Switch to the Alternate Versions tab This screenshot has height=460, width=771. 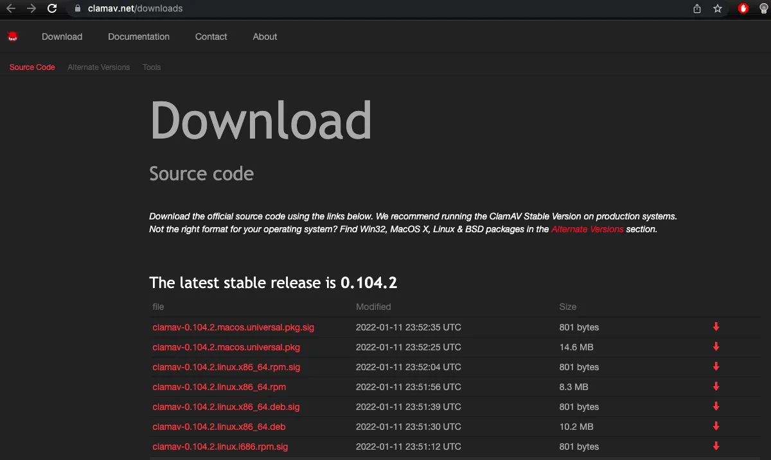pos(98,67)
